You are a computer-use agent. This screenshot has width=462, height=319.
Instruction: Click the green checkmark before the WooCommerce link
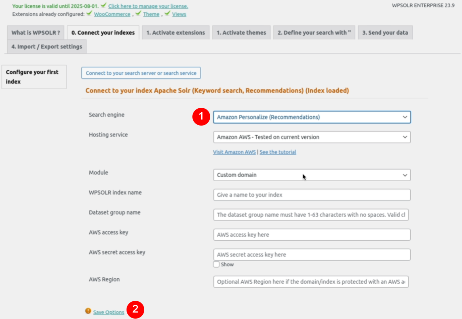(89, 14)
